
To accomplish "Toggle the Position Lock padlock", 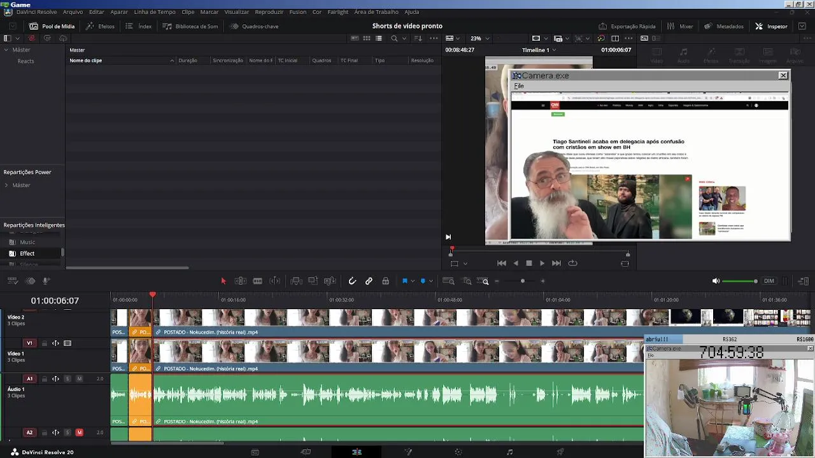I will 385,281.
